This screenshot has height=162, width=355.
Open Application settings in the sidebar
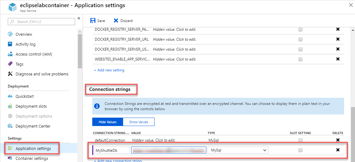coord(33,148)
